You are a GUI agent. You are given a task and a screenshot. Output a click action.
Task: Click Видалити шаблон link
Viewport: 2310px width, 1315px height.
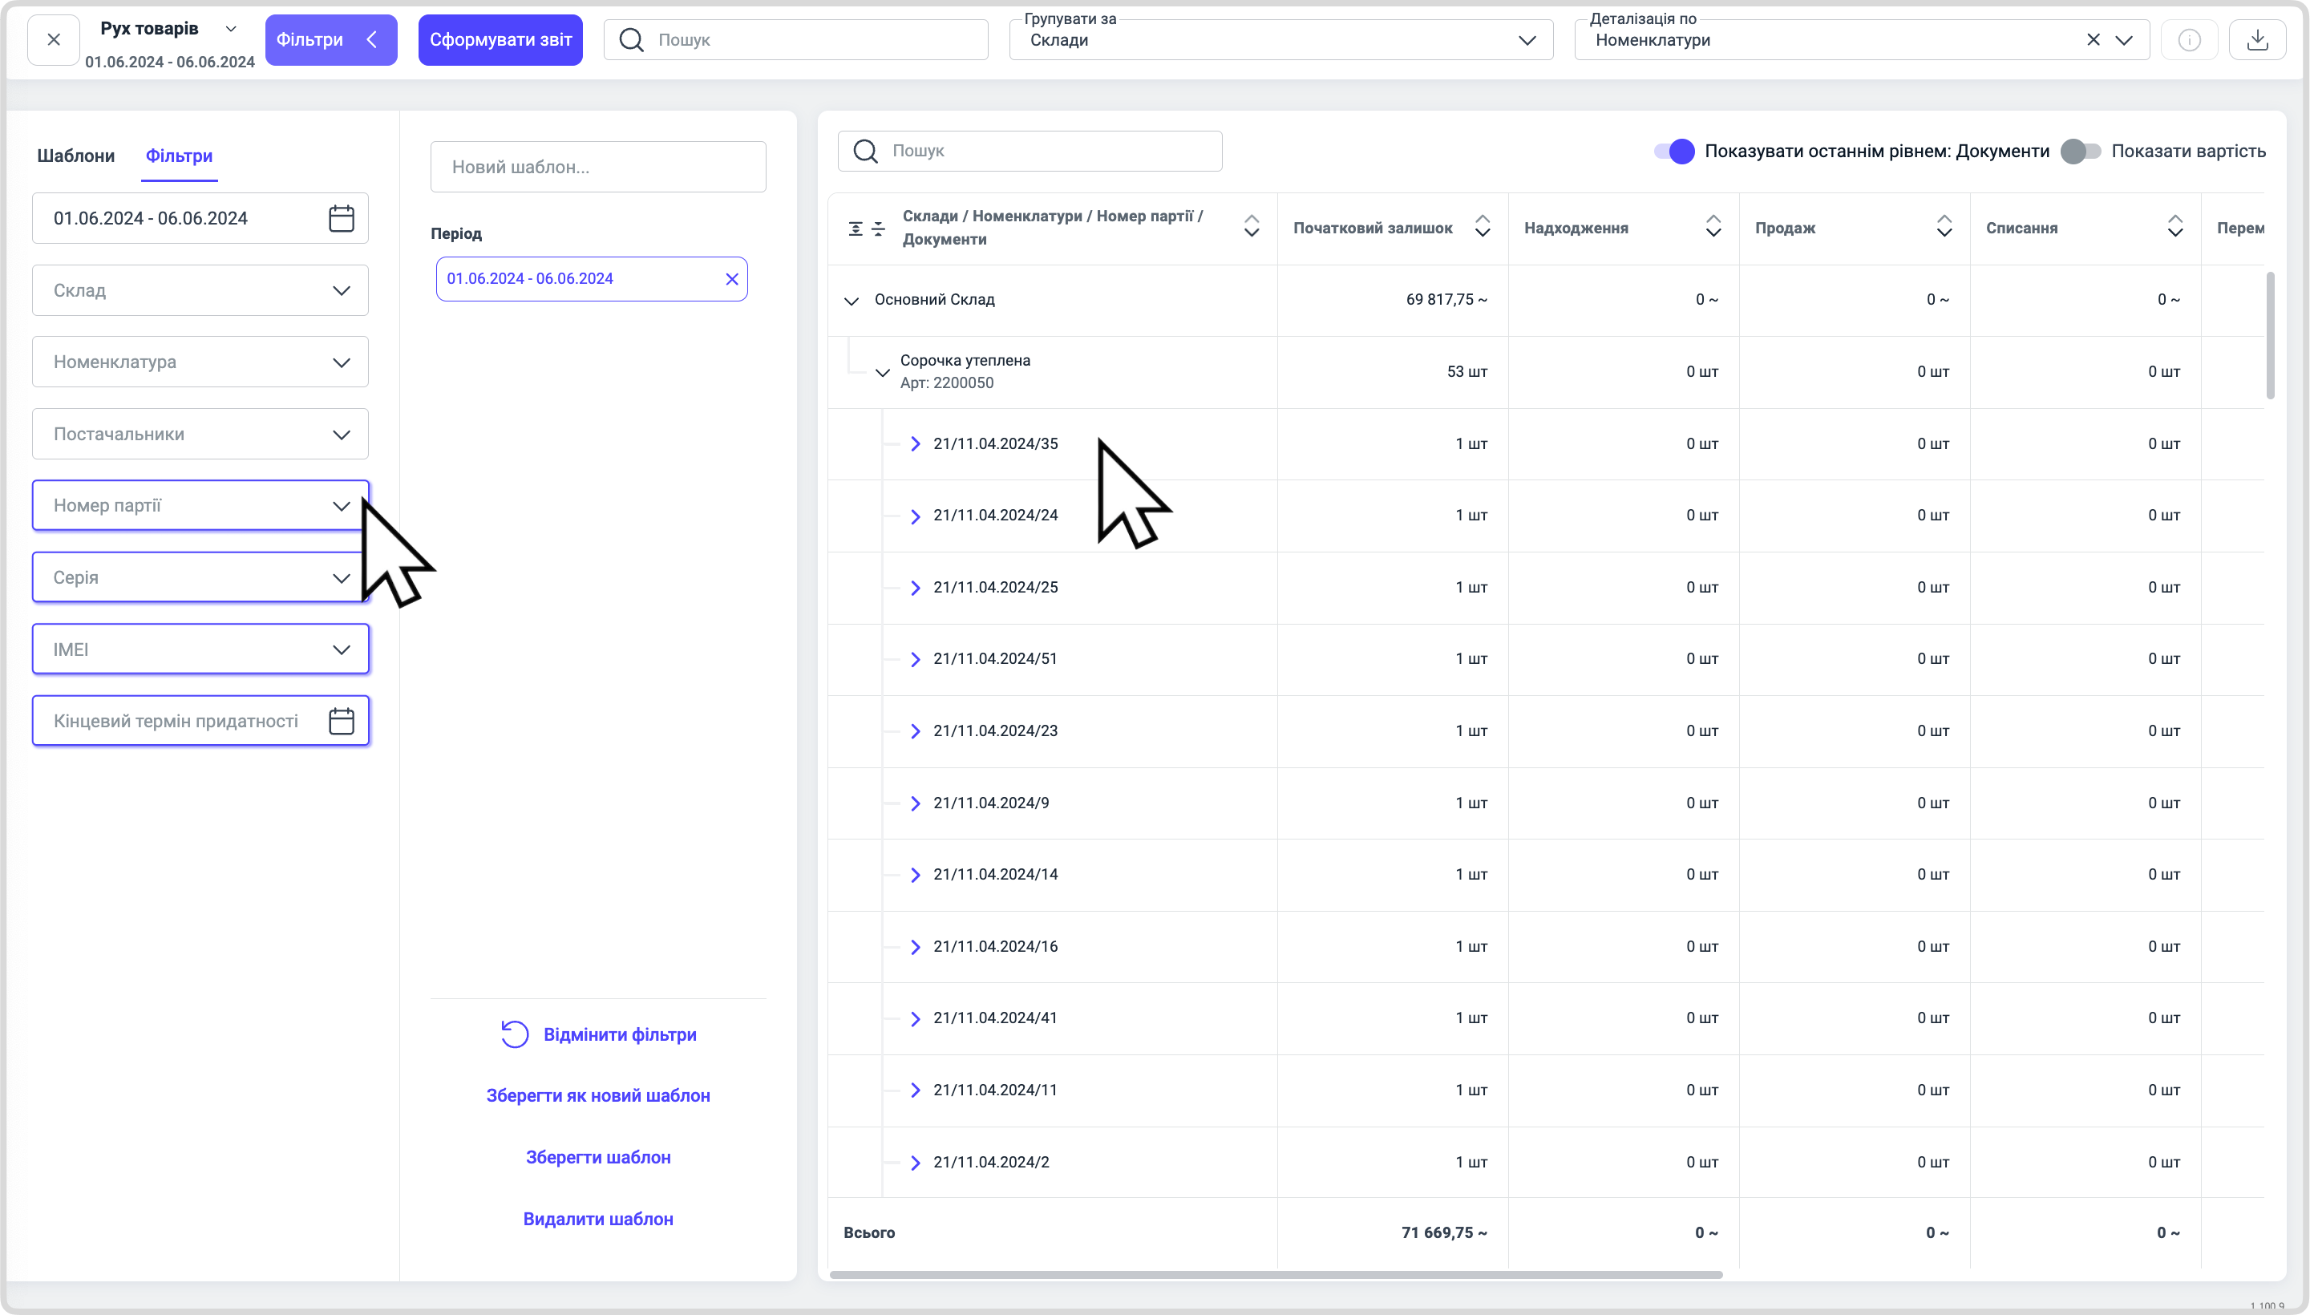pyautogui.click(x=598, y=1220)
